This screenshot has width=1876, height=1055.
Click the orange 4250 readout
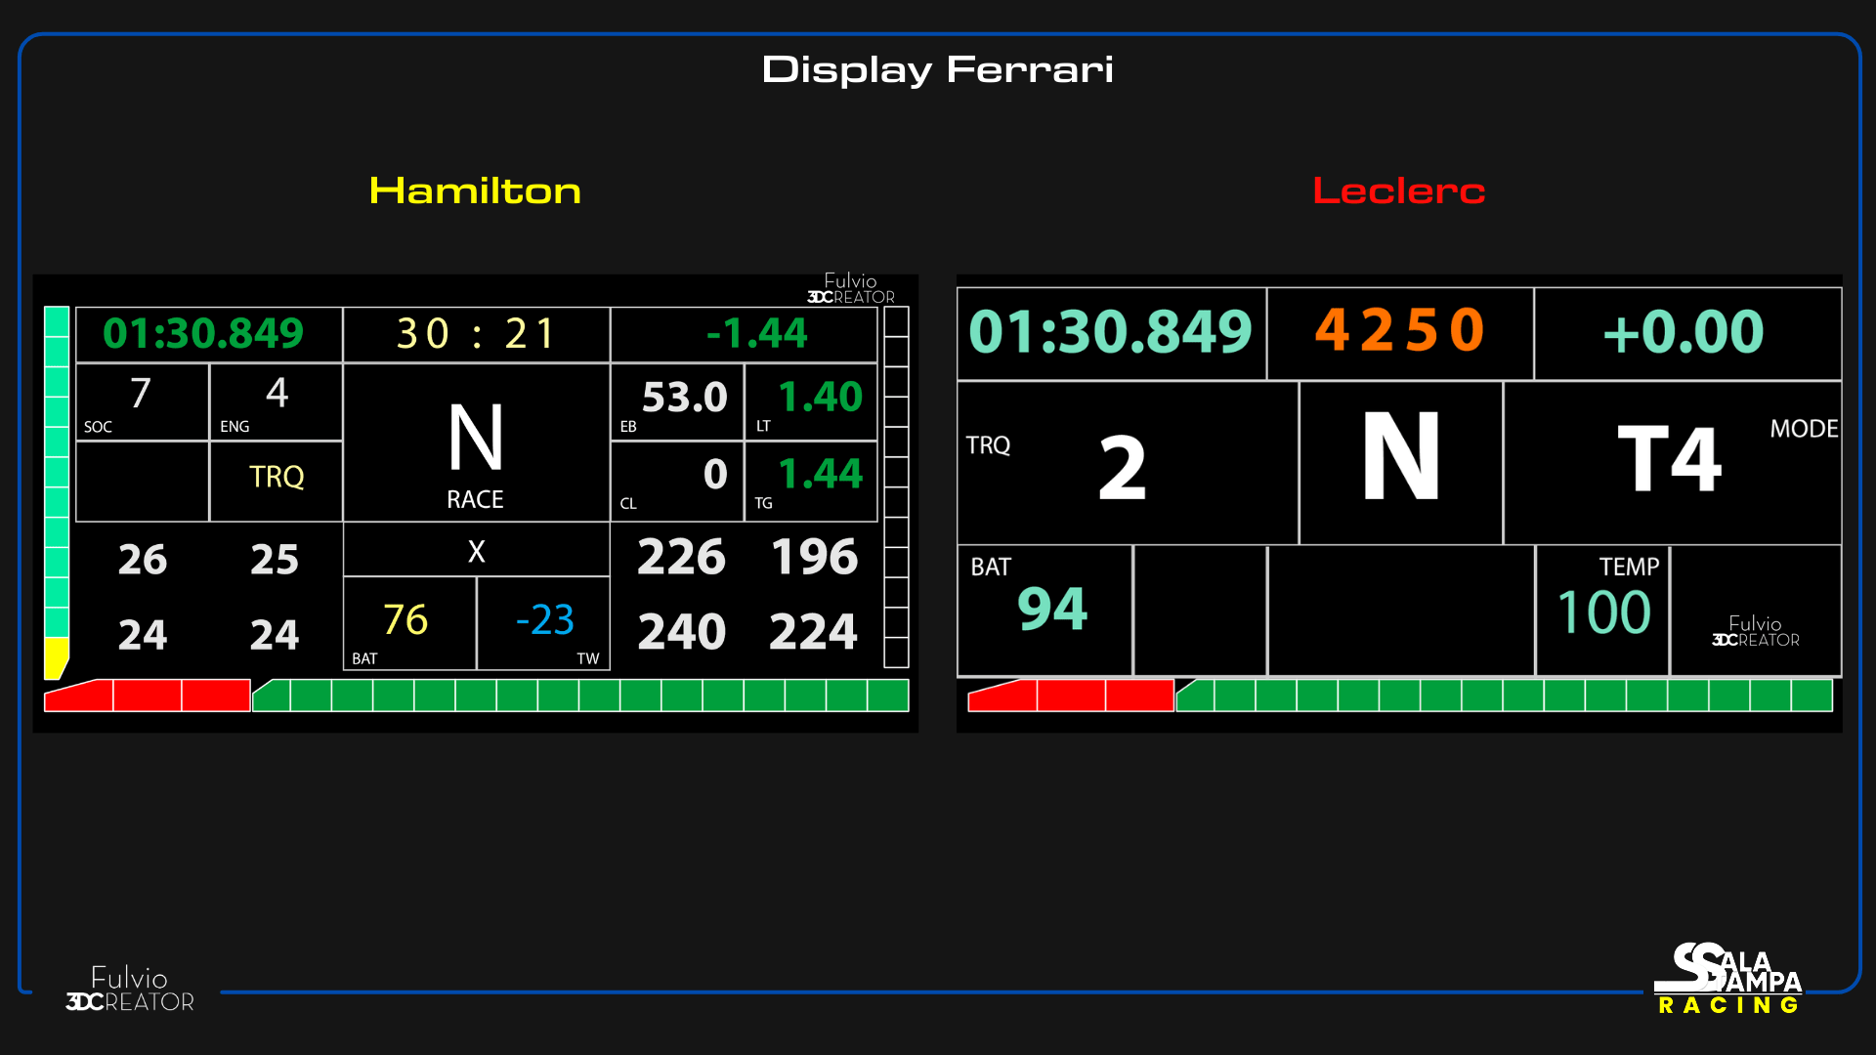tap(1399, 331)
